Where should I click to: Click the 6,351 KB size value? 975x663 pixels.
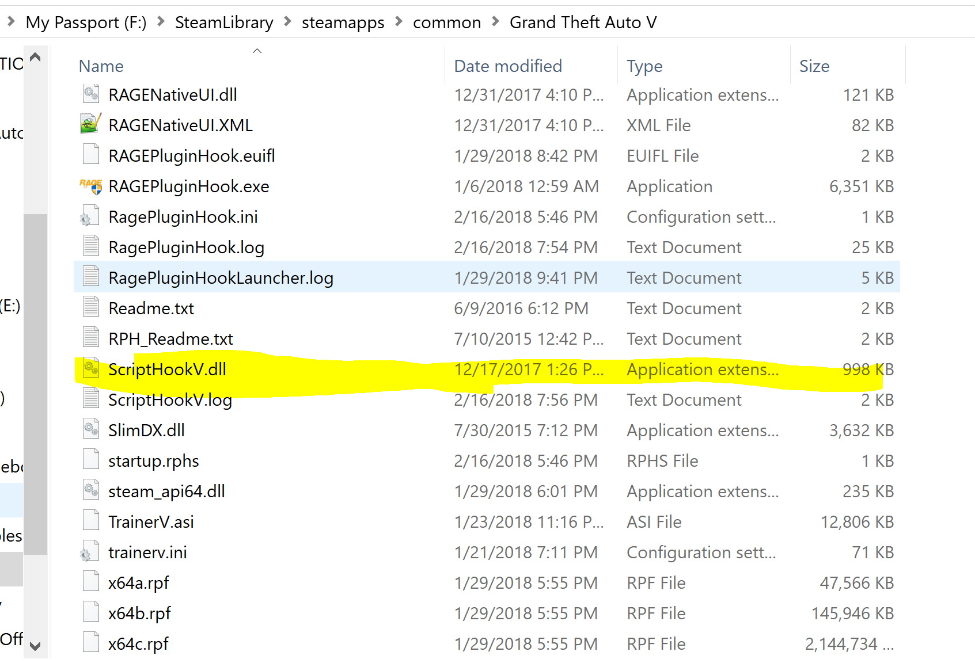coord(862,186)
